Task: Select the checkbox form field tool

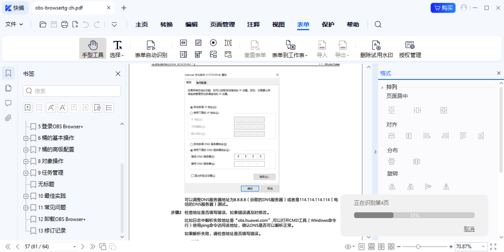Action: coord(198,42)
